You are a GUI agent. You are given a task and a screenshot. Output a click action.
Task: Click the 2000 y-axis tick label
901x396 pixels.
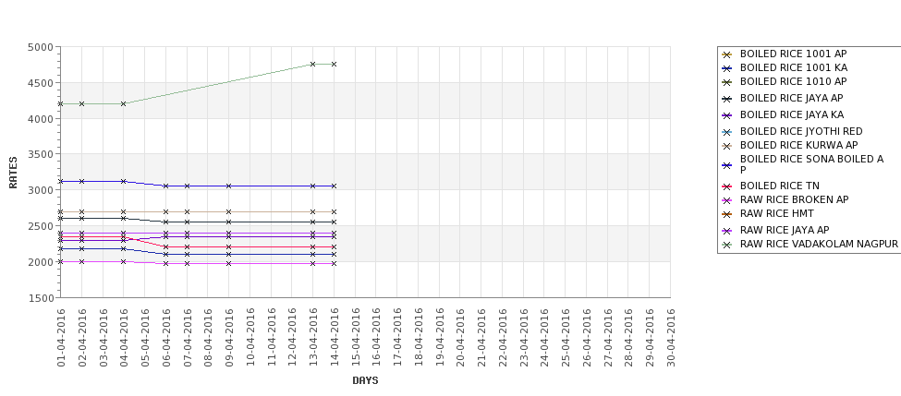pos(41,262)
